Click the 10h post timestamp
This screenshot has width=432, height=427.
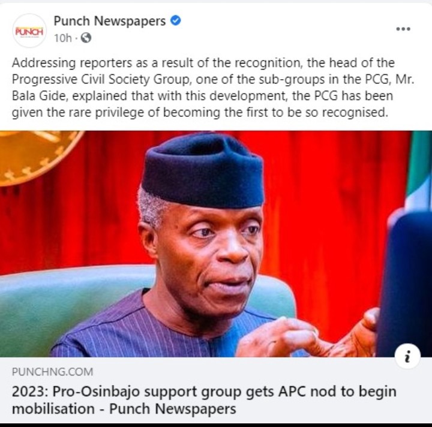[x=62, y=38]
